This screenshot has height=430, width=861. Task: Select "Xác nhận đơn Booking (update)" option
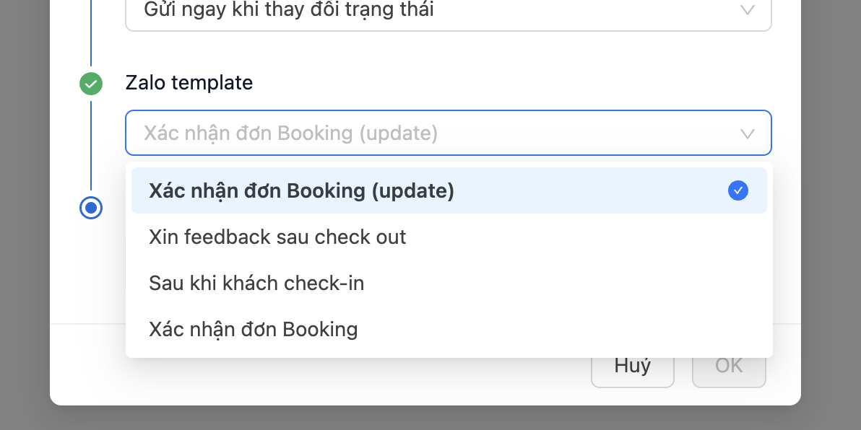(x=301, y=191)
